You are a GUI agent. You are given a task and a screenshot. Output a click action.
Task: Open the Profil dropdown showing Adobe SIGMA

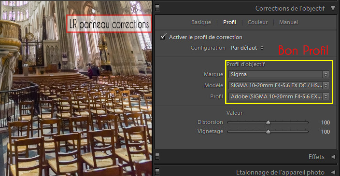click(279, 96)
